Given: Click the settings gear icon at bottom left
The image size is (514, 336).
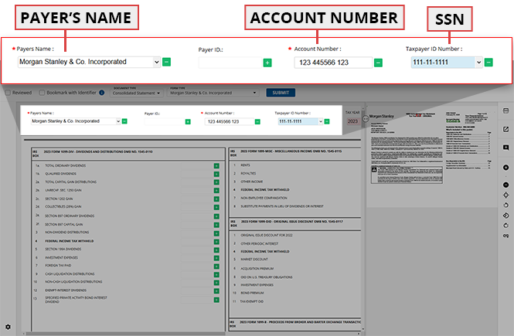Looking at the screenshot, I should coord(8,328).
